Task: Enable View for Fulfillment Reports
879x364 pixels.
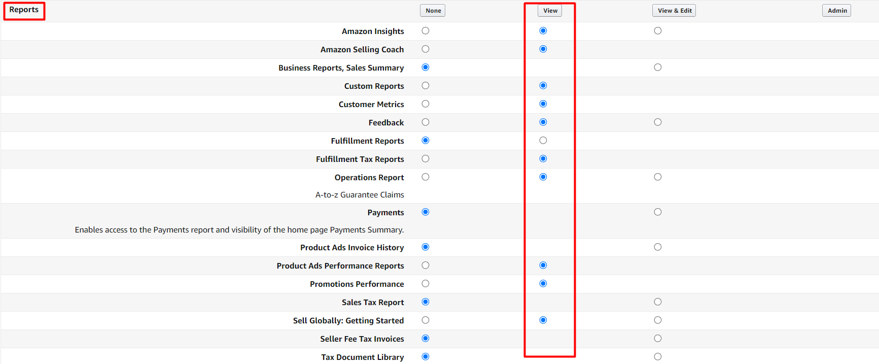Action: click(x=543, y=141)
